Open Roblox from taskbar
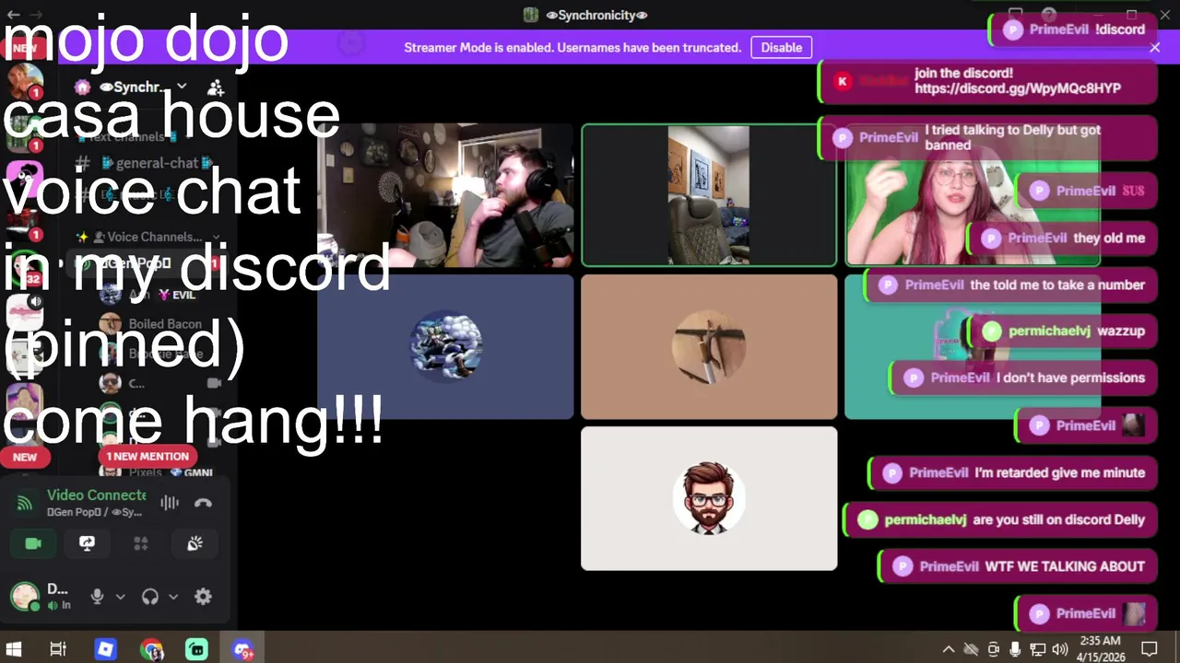Screen dimensions: 1180x663 (105, 649)
